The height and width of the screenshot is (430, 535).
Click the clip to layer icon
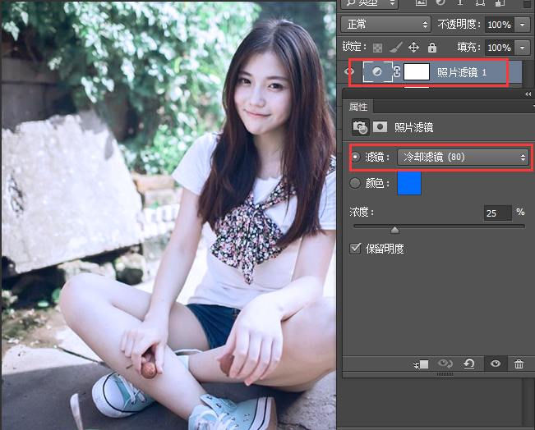click(424, 364)
